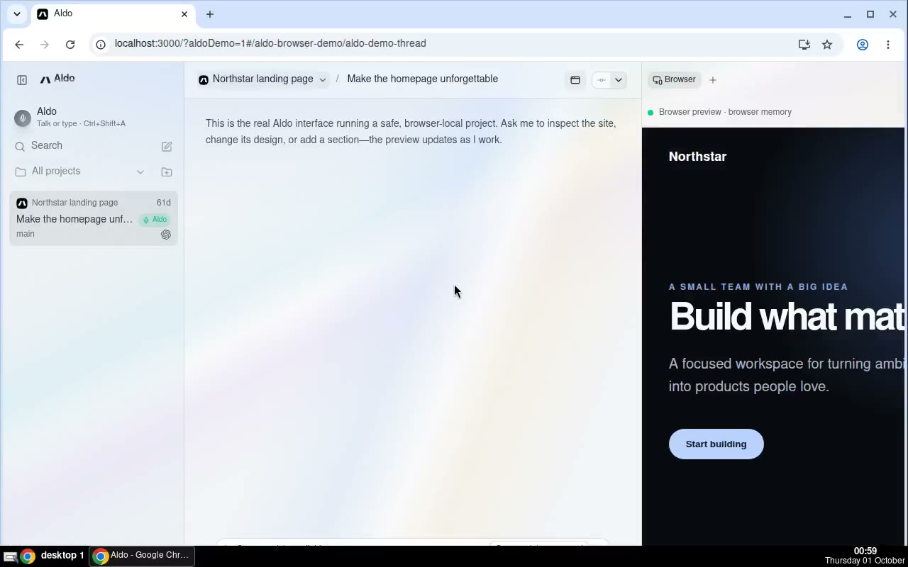Open a new Chrome tab with plus
This screenshot has height=567, width=908.
[x=210, y=14]
